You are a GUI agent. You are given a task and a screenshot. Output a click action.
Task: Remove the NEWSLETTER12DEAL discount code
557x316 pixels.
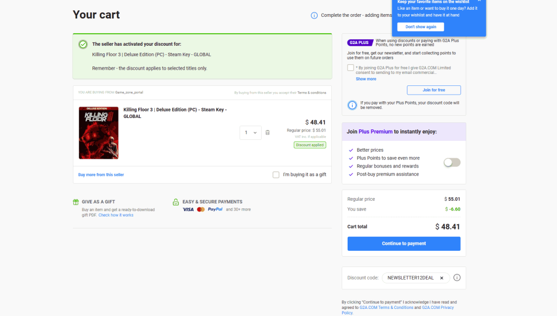click(x=442, y=278)
